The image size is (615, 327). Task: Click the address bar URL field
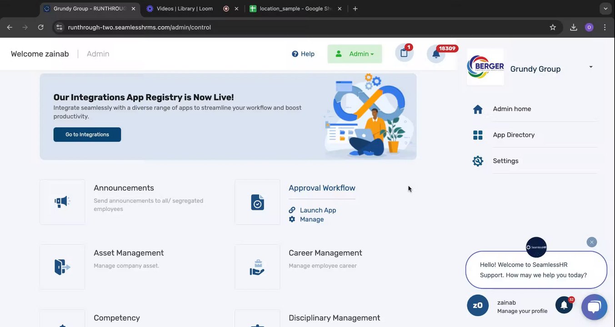click(307, 27)
